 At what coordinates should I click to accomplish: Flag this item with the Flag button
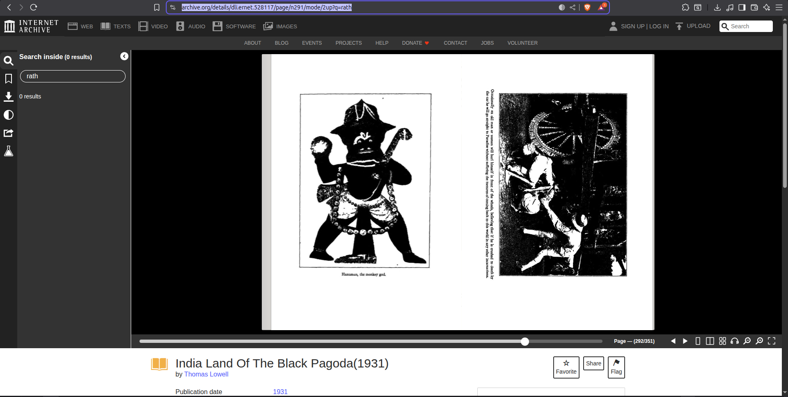point(616,367)
